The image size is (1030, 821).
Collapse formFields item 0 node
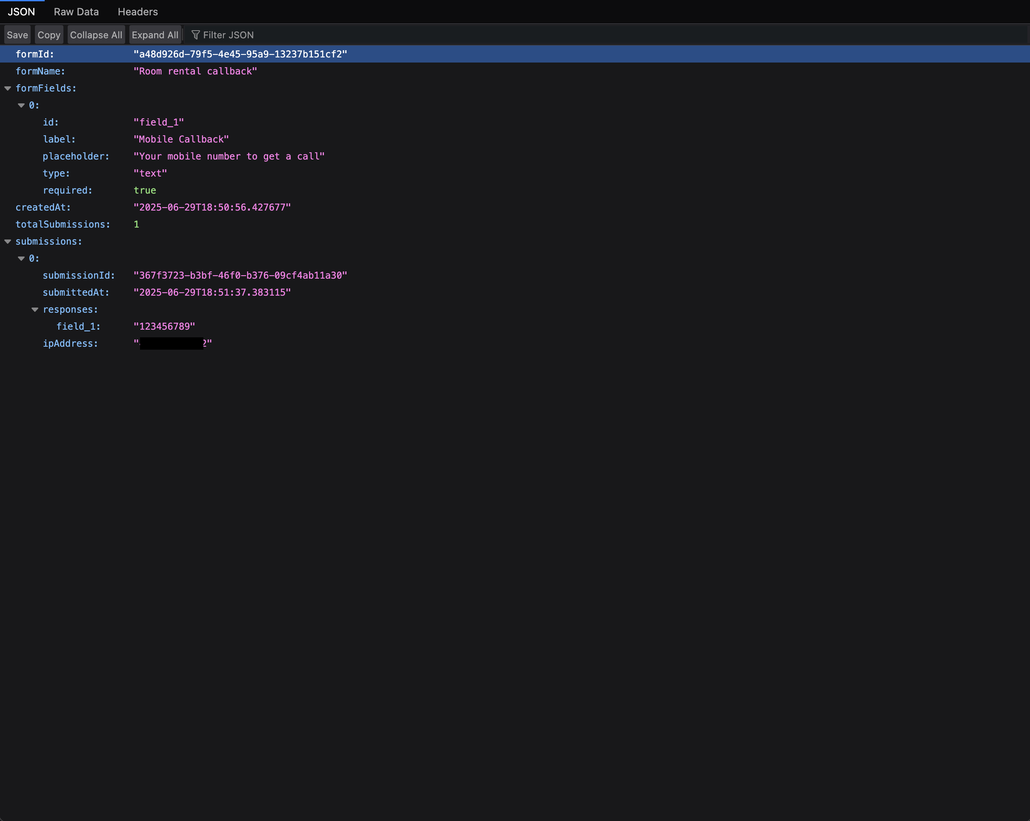21,105
